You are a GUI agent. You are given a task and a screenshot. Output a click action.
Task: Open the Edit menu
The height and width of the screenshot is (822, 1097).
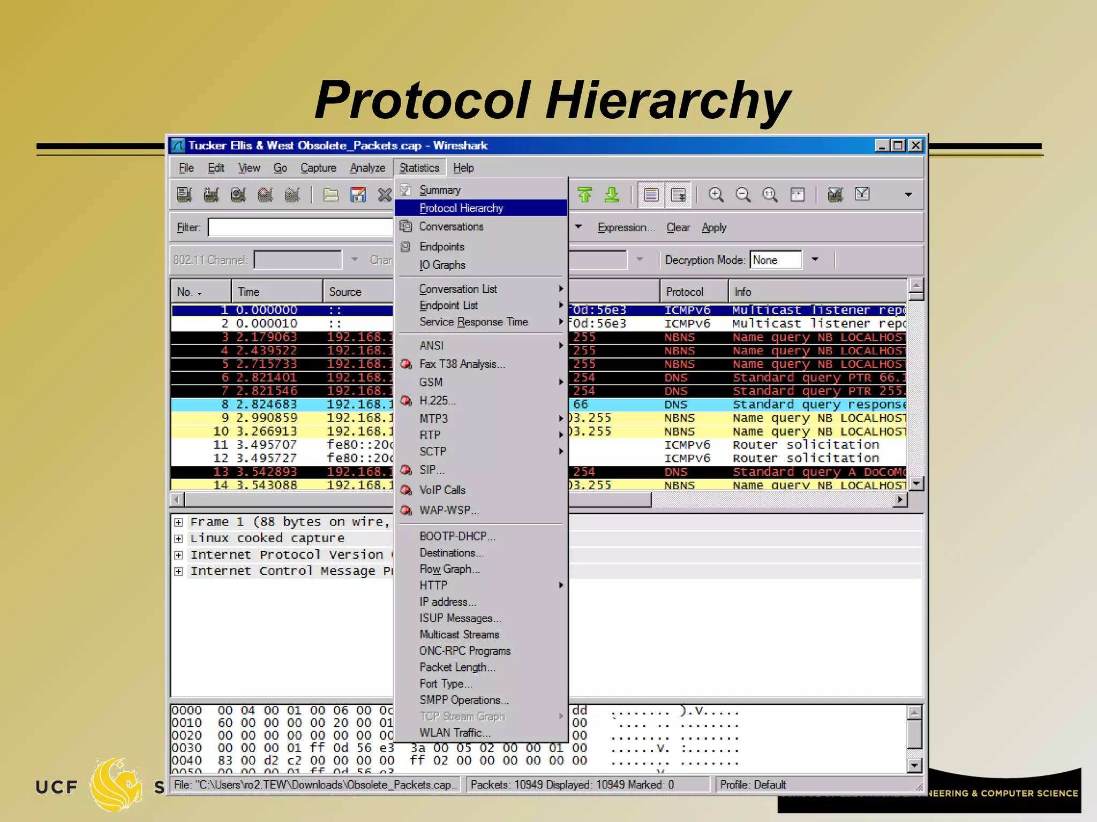(x=216, y=168)
